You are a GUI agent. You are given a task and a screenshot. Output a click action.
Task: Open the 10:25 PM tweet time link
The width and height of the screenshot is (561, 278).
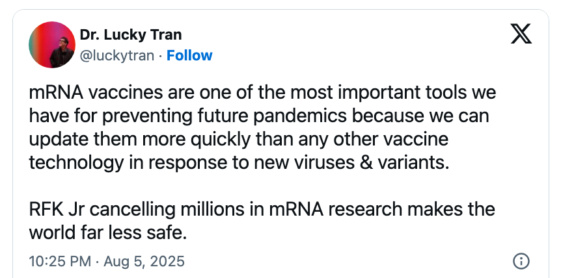tap(61, 261)
